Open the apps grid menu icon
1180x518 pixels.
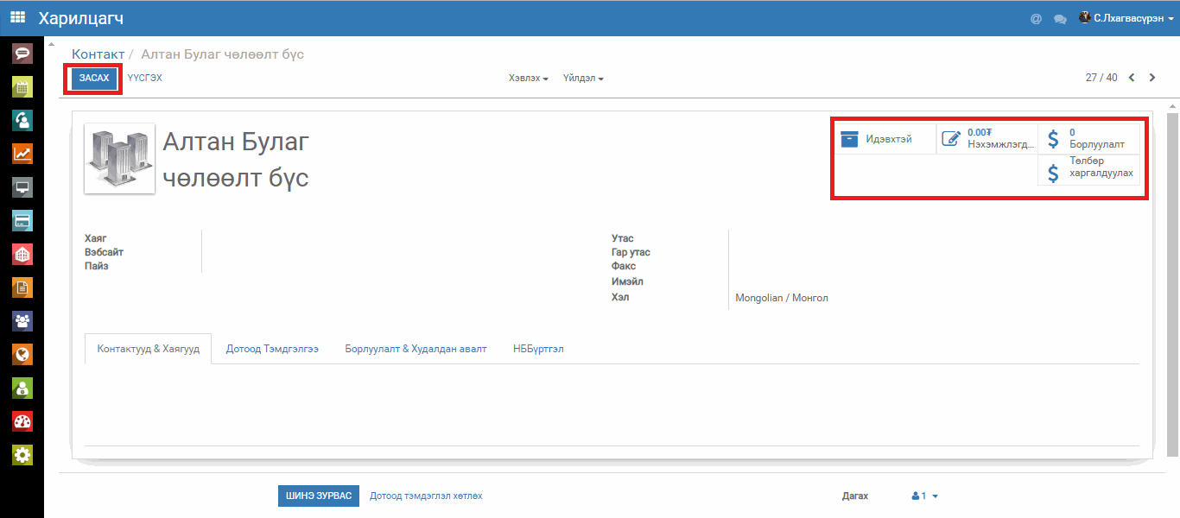point(17,17)
